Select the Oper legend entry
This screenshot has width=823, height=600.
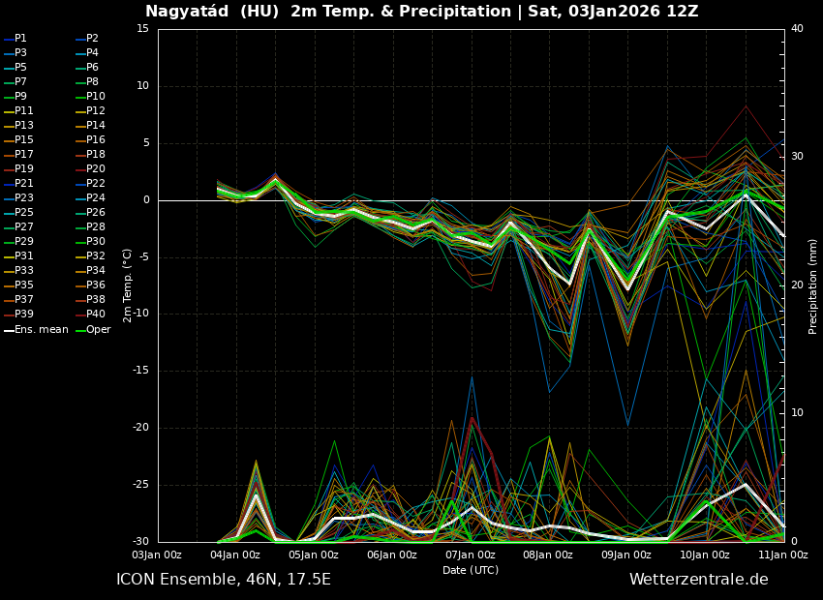(x=98, y=330)
